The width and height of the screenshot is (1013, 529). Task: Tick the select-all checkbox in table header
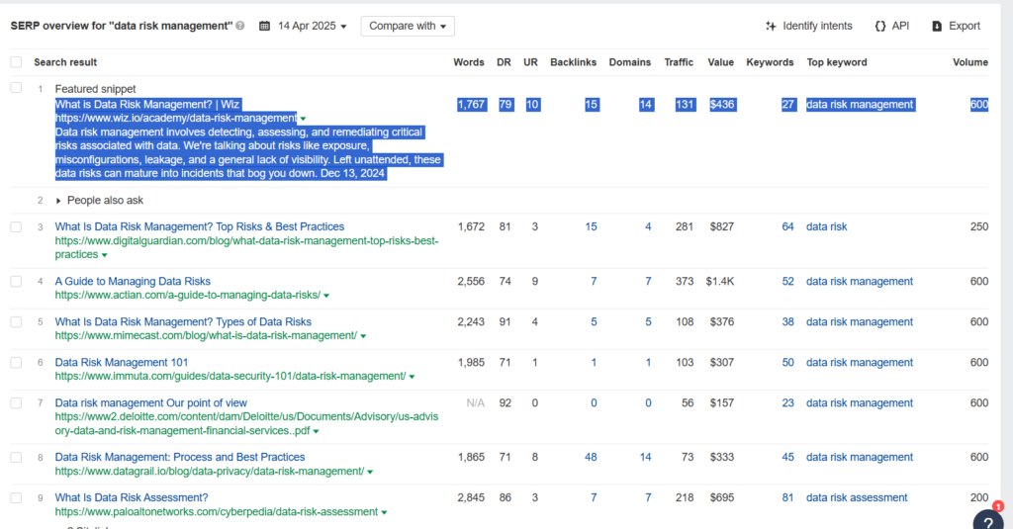pyautogui.click(x=16, y=62)
